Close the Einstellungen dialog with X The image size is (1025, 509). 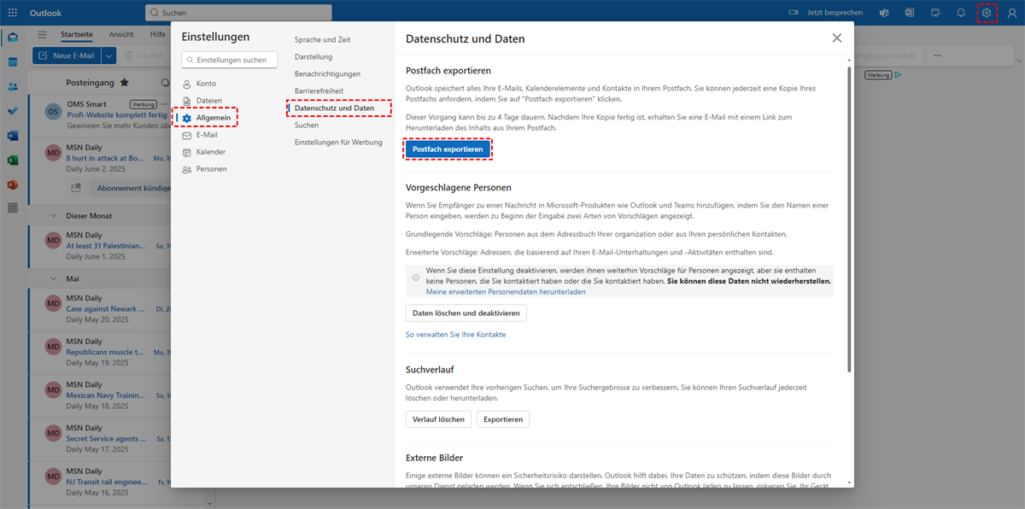click(836, 38)
